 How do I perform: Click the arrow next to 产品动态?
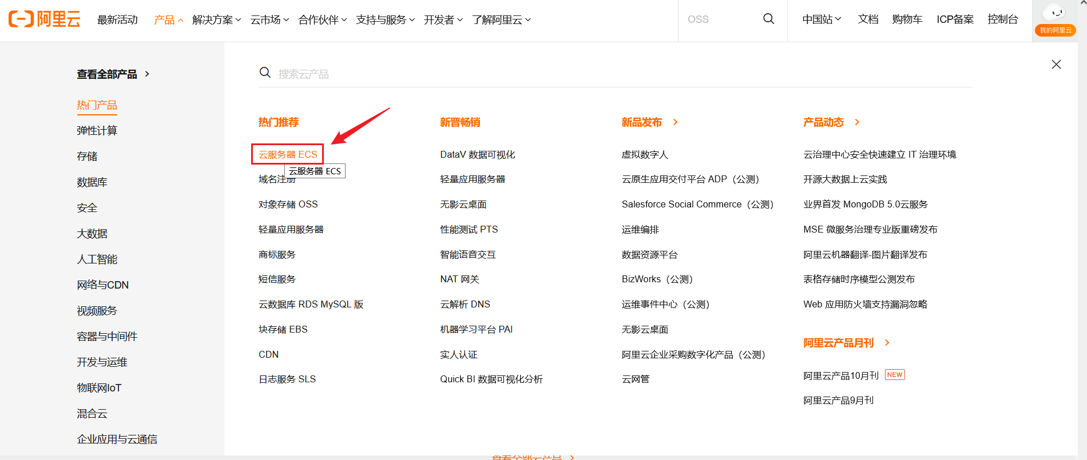pos(857,122)
